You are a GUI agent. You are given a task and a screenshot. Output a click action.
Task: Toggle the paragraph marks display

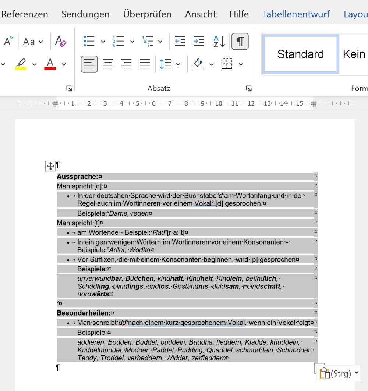pyautogui.click(x=240, y=41)
